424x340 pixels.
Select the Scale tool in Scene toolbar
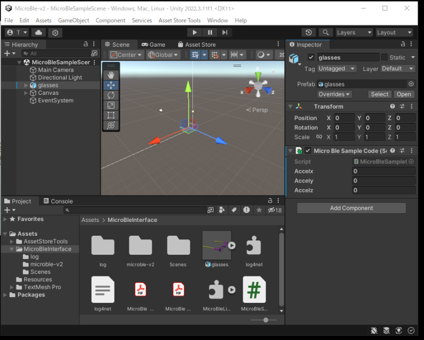click(111, 105)
